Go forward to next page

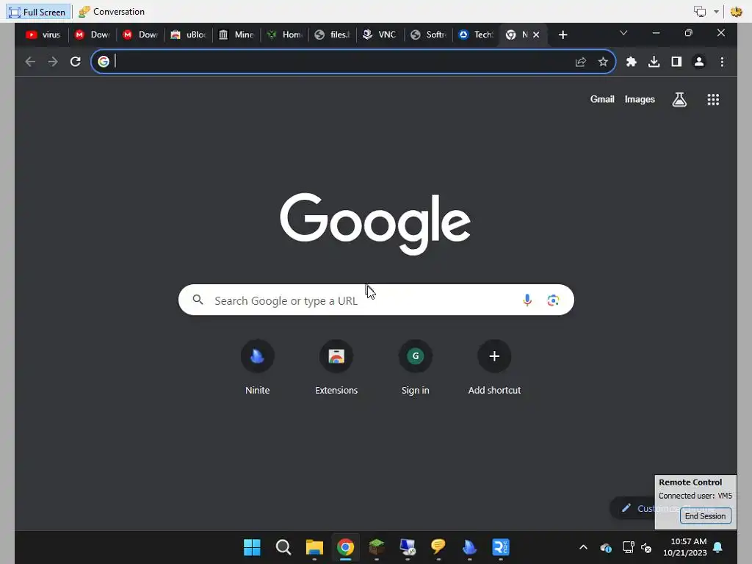click(53, 62)
